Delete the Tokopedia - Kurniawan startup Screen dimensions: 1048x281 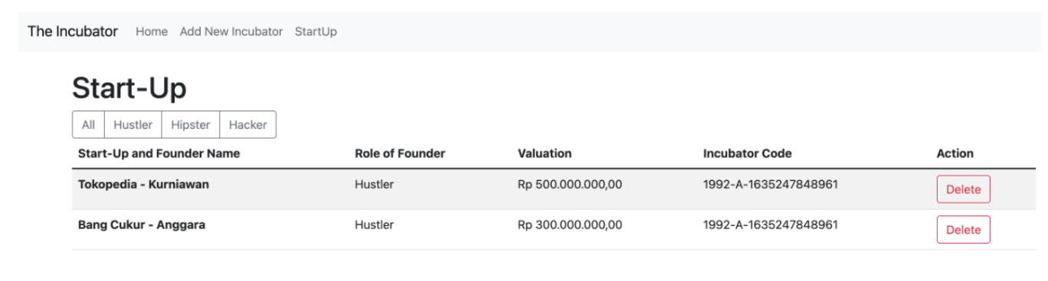[963, 189]
